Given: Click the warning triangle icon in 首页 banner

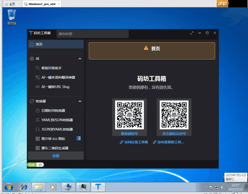Looking at the screenshot, I should coord(146,48).
